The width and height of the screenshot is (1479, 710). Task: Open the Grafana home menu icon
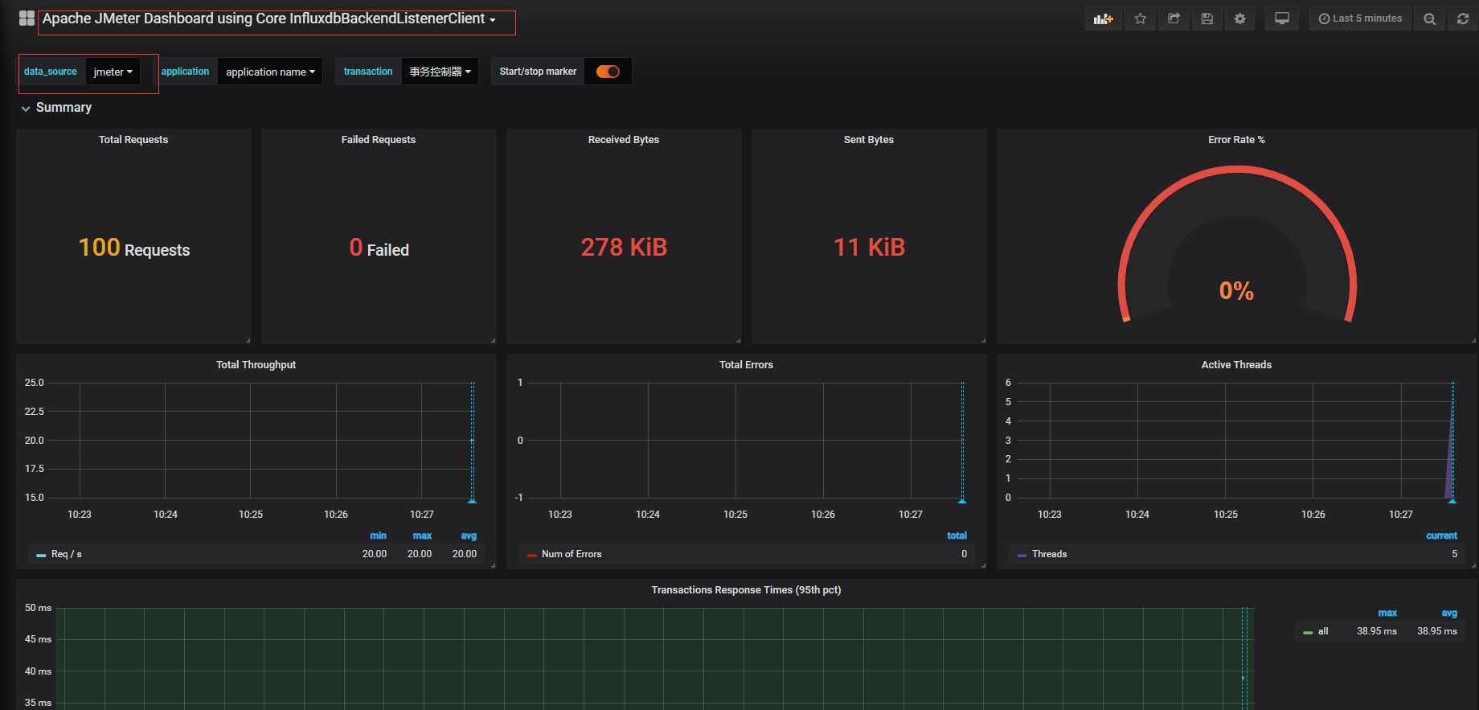coord(27,18)
